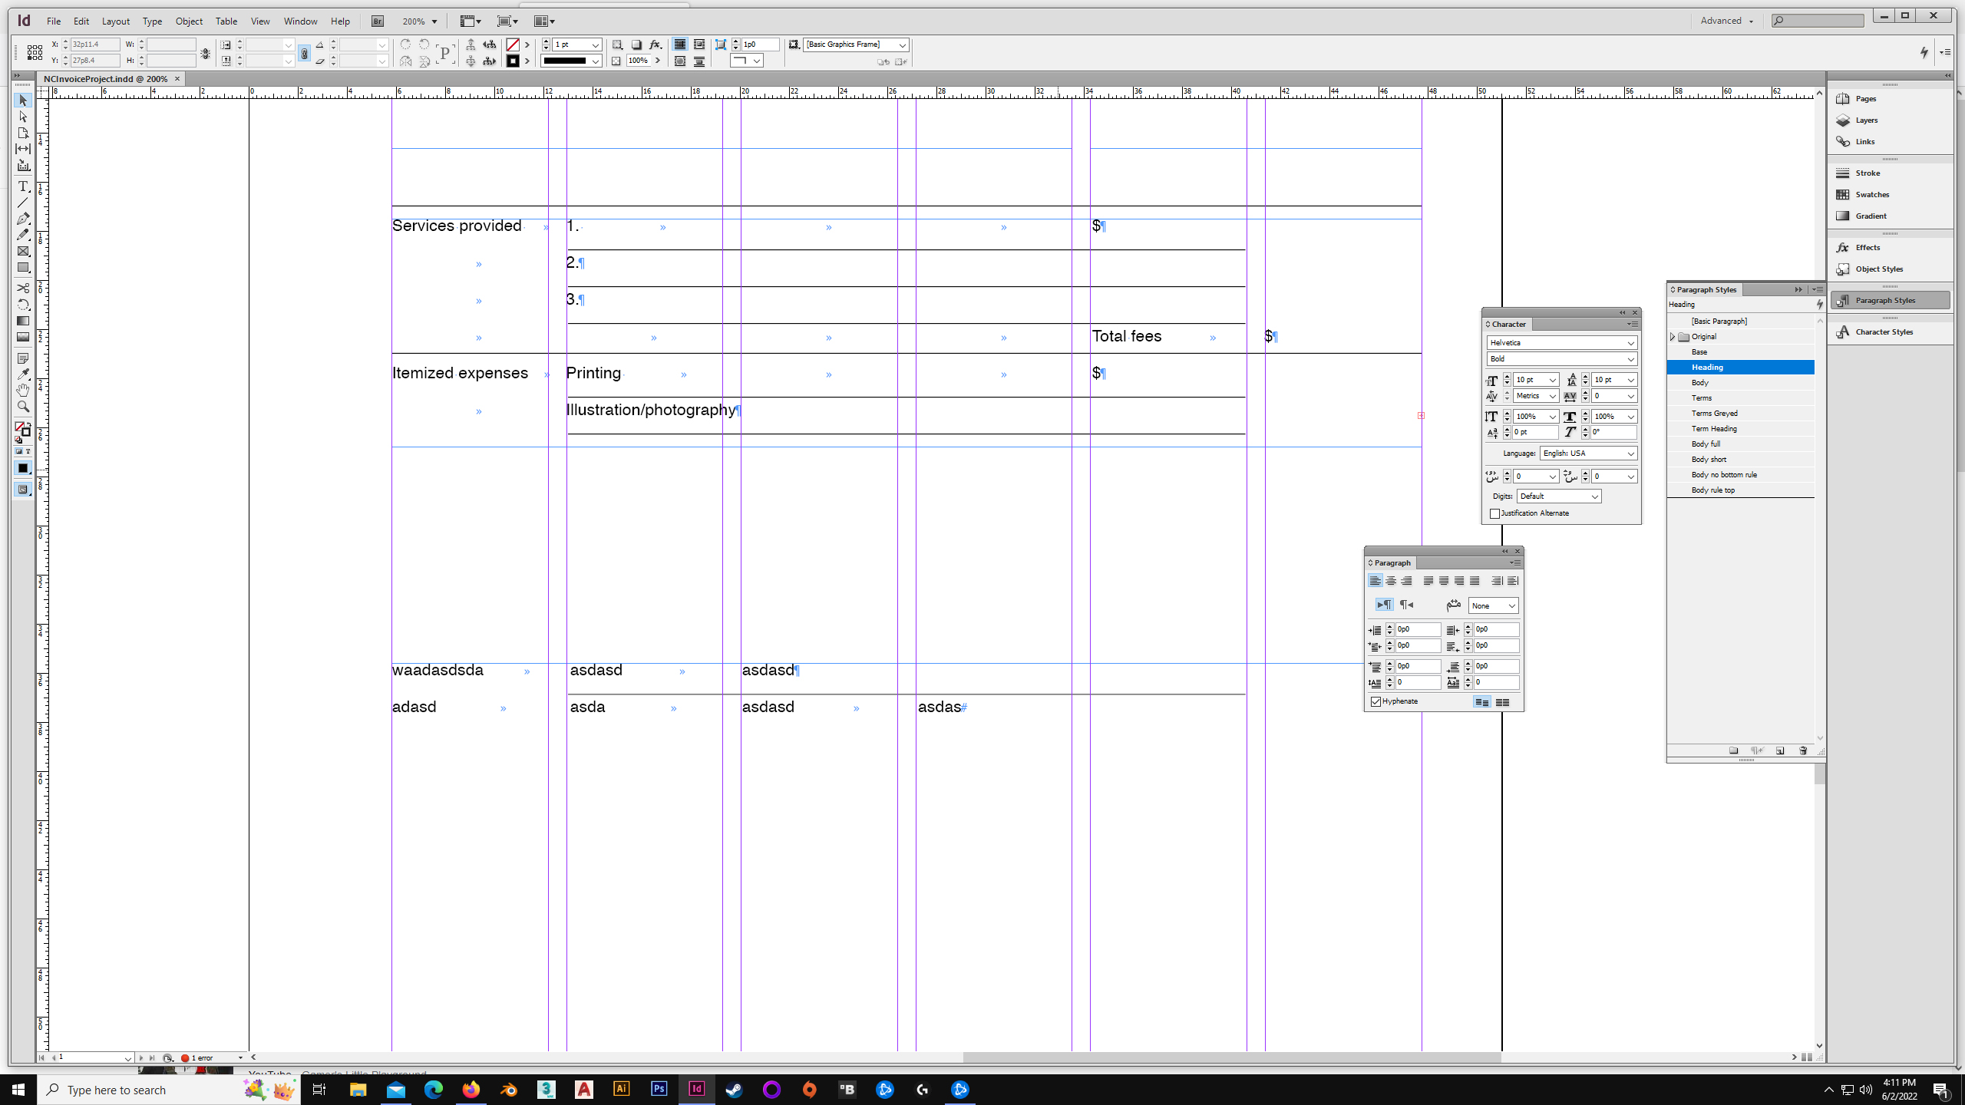The height and width of the screenshot is (1105, 1965).
Task: Select the Hand tool
Action: pos(22,390)
